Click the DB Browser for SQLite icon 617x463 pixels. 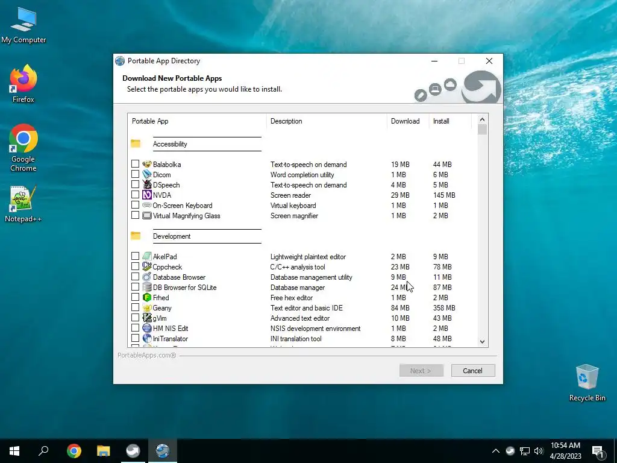pos(147,287)
